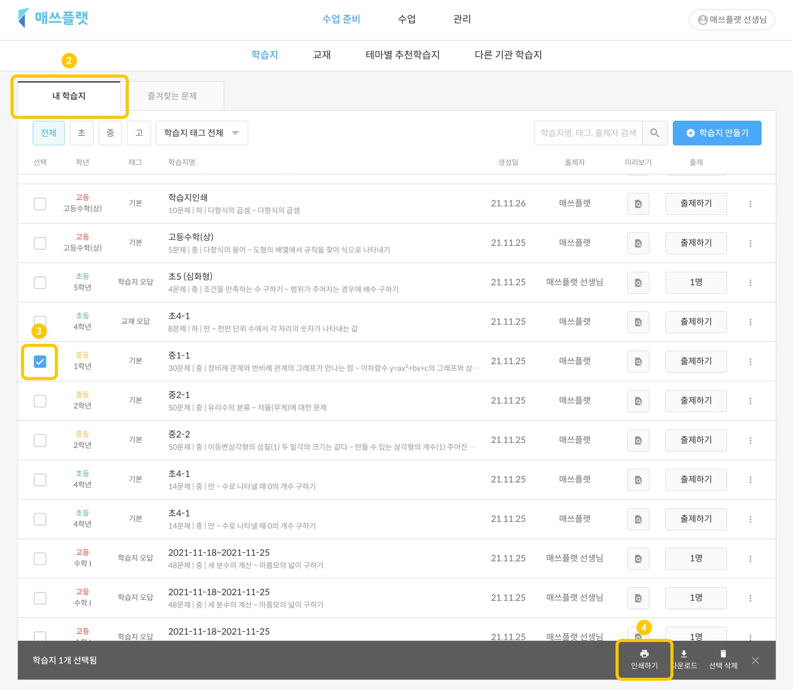Preview the 학습지인쇄 worksheet
793x690 pixels.
[638, 204]
